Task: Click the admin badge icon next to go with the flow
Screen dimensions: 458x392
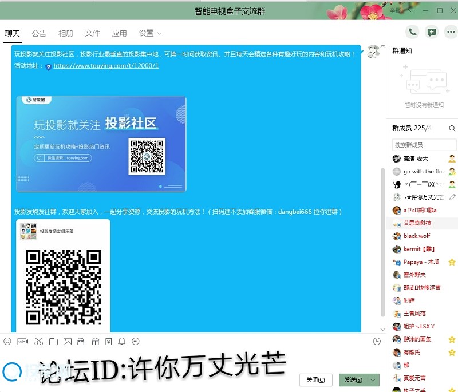Action: [x=452, y=171]
